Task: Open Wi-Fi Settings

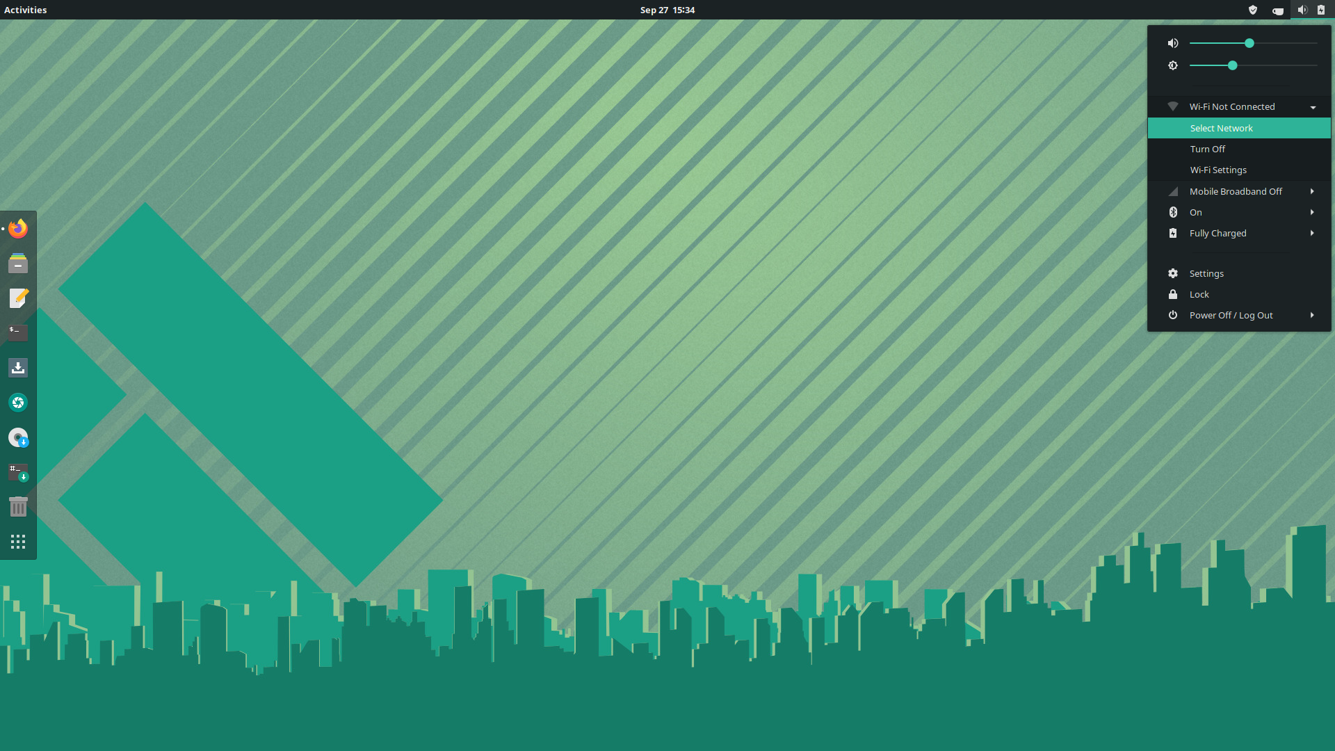Action: click(1239, 170)
